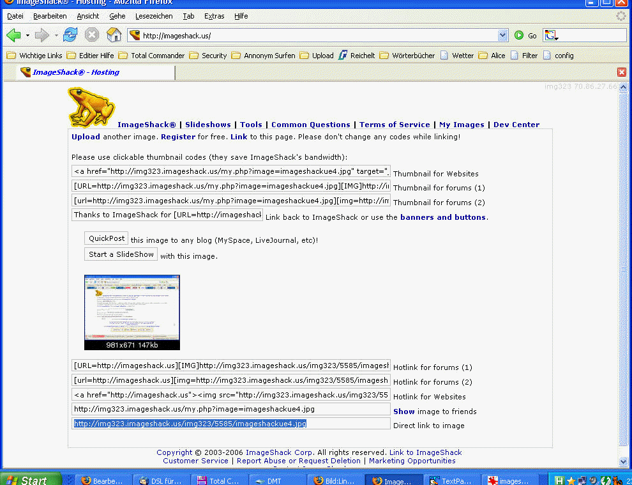Image resolution: width=632 pixels, height=485 pixels.
Task: Open the Customer Service link
Action: pyautogui.click(x=195, y=461)
